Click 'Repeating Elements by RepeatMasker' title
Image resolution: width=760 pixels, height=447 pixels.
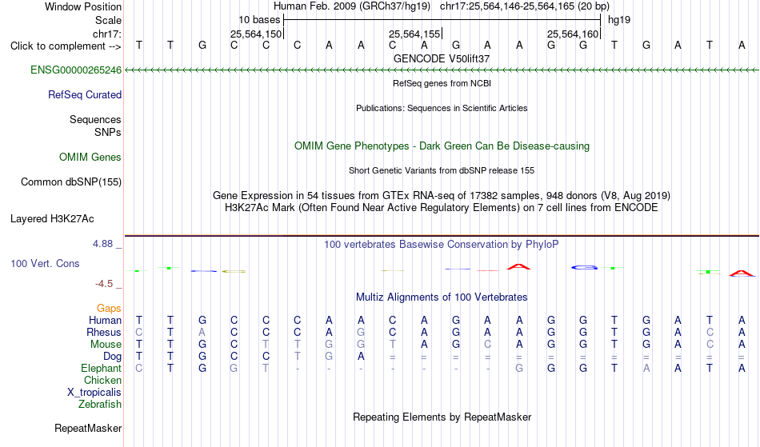(x=442, y=417)
